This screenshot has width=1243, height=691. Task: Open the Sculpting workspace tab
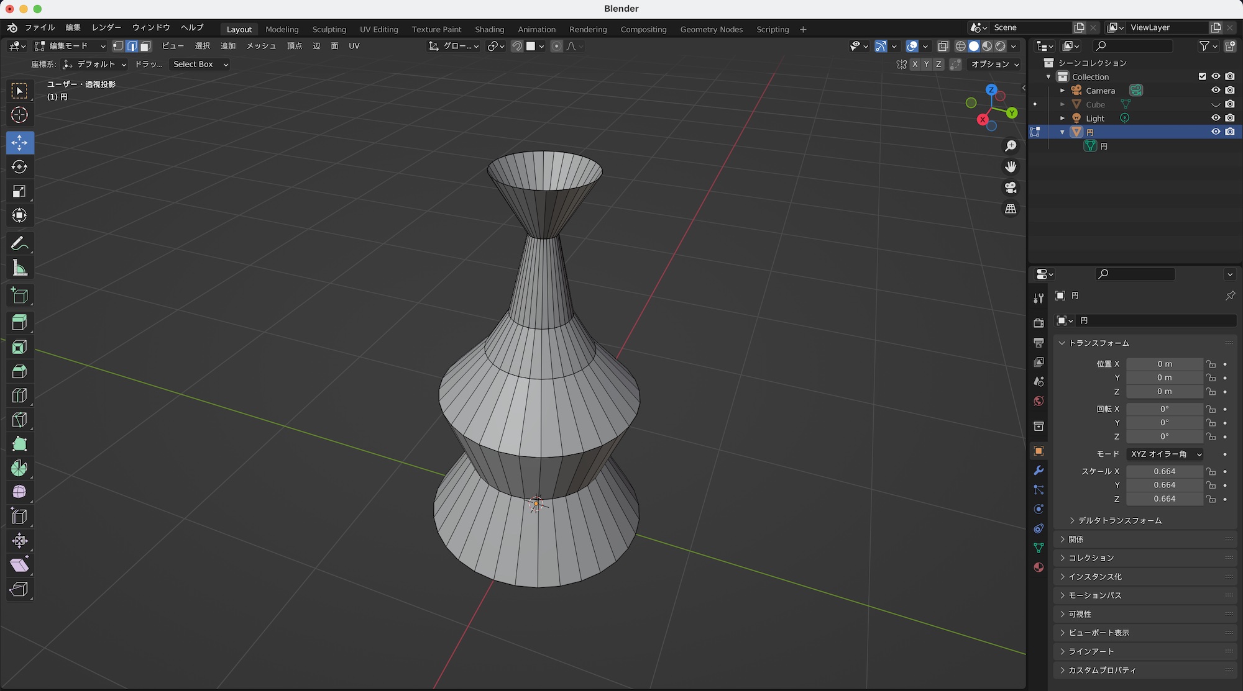(329, 29)
